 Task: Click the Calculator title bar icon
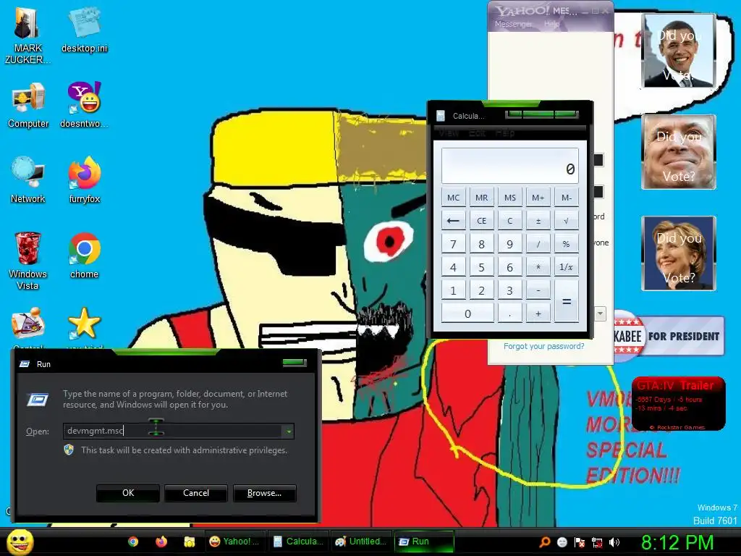(441, 116)
